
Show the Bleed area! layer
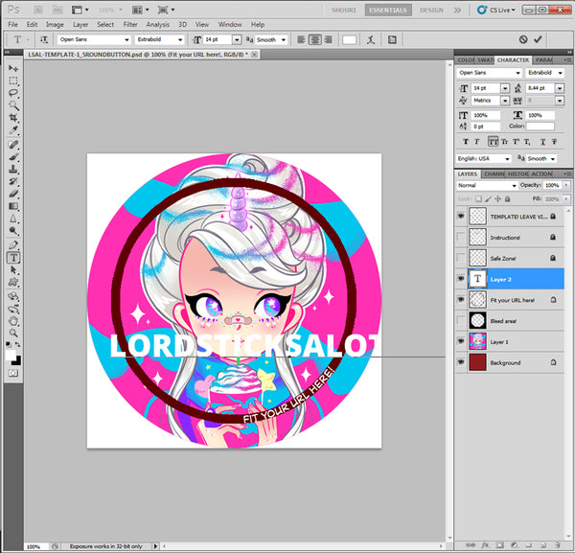pyautogui.click(x=462, y=321)
